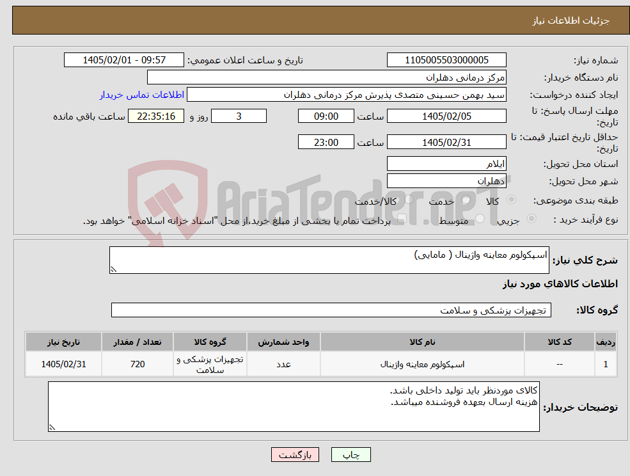The height and width of the screenshot is (476, 630).
Task: Click the validity time field 23:00
Action: pos(326,142)
